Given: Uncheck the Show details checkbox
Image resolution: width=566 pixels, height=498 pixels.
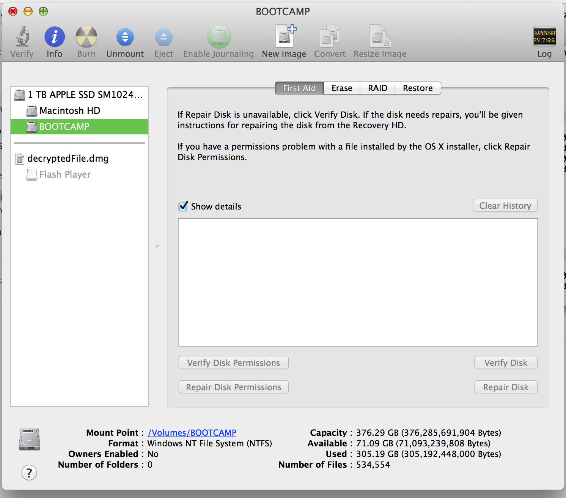Looking at the screenshot, I should (183, 206).
